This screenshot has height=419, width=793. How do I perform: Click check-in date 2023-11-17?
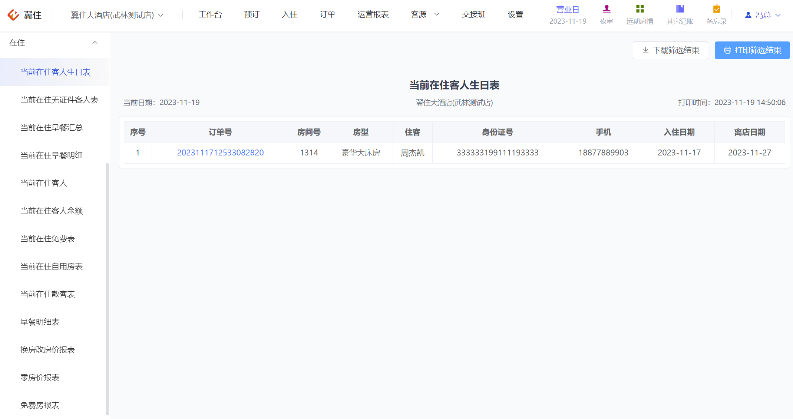click(x=679, y=152)
